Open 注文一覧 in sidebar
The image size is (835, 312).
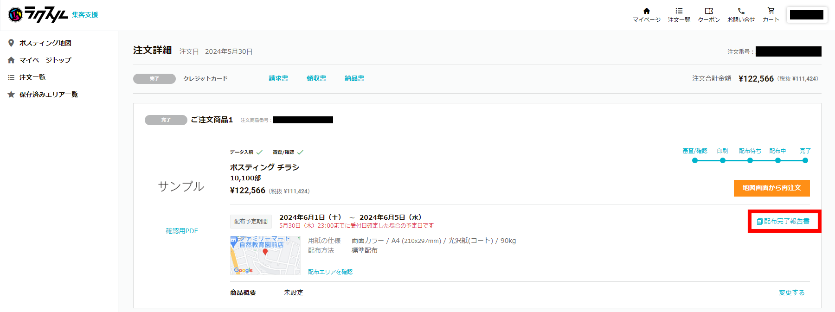click(x=32, y=77)
